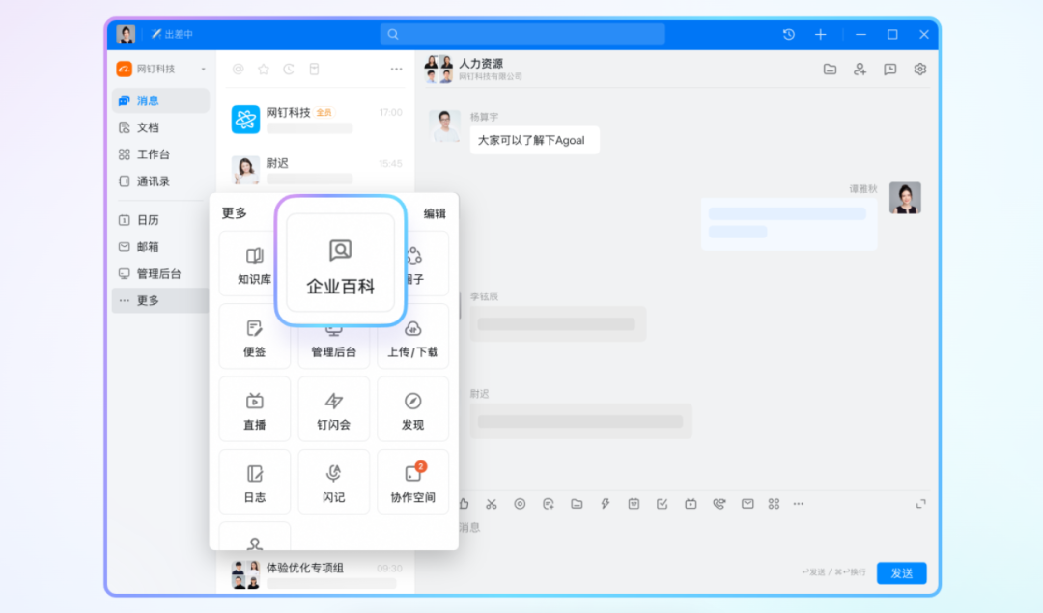This screenshot has height=613, width=1043.
Task: Open the history clock icon in title bar
Action: [788, 34]
